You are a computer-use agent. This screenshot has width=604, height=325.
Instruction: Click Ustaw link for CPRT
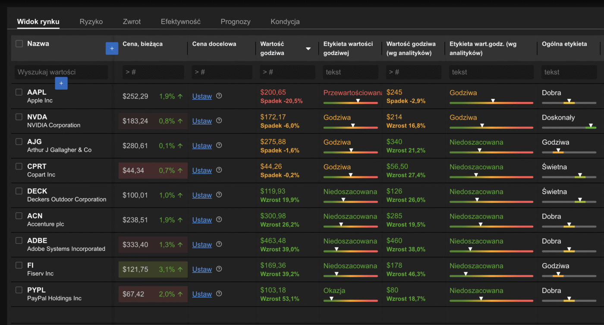pos(202,170)
